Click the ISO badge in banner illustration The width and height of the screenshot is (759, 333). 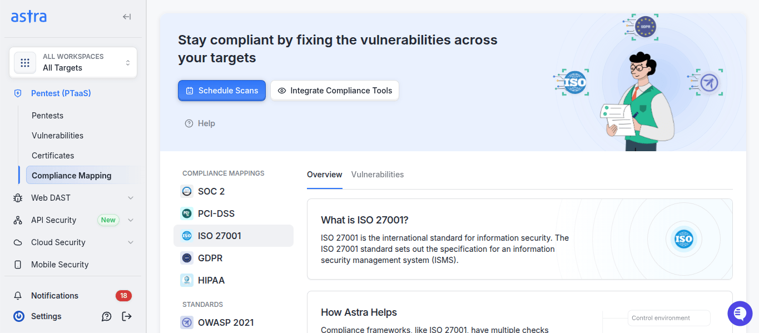coord(574,83)
